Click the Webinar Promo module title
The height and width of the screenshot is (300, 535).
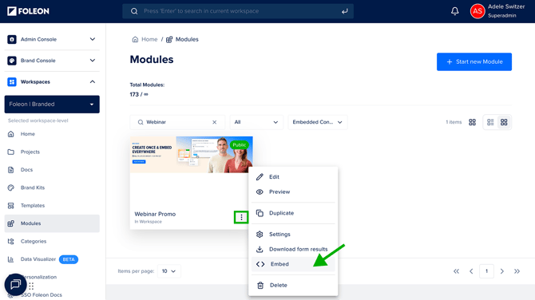point(155,214)
